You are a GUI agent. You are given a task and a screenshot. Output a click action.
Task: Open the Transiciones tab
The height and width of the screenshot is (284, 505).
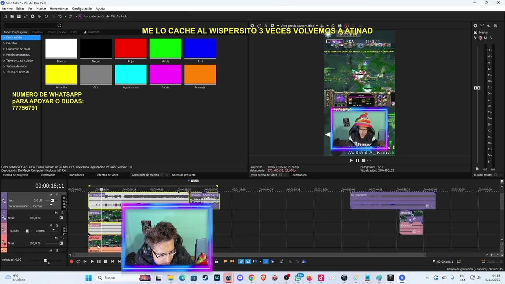(76, 175)
